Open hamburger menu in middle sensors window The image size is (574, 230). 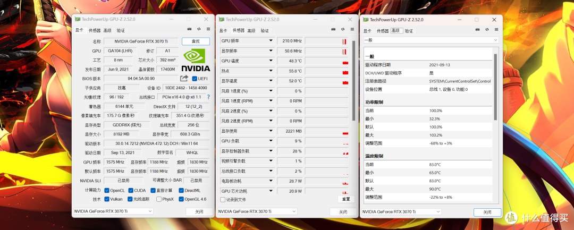(352, 29)
